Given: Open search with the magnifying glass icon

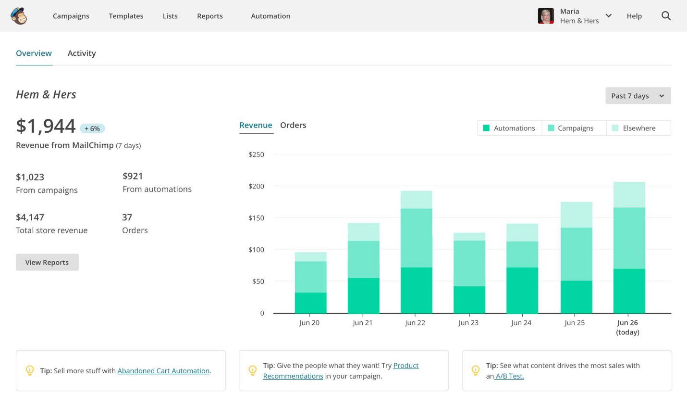Looking at the screenshot, I should pyautogui.click(x=666, y=15).
